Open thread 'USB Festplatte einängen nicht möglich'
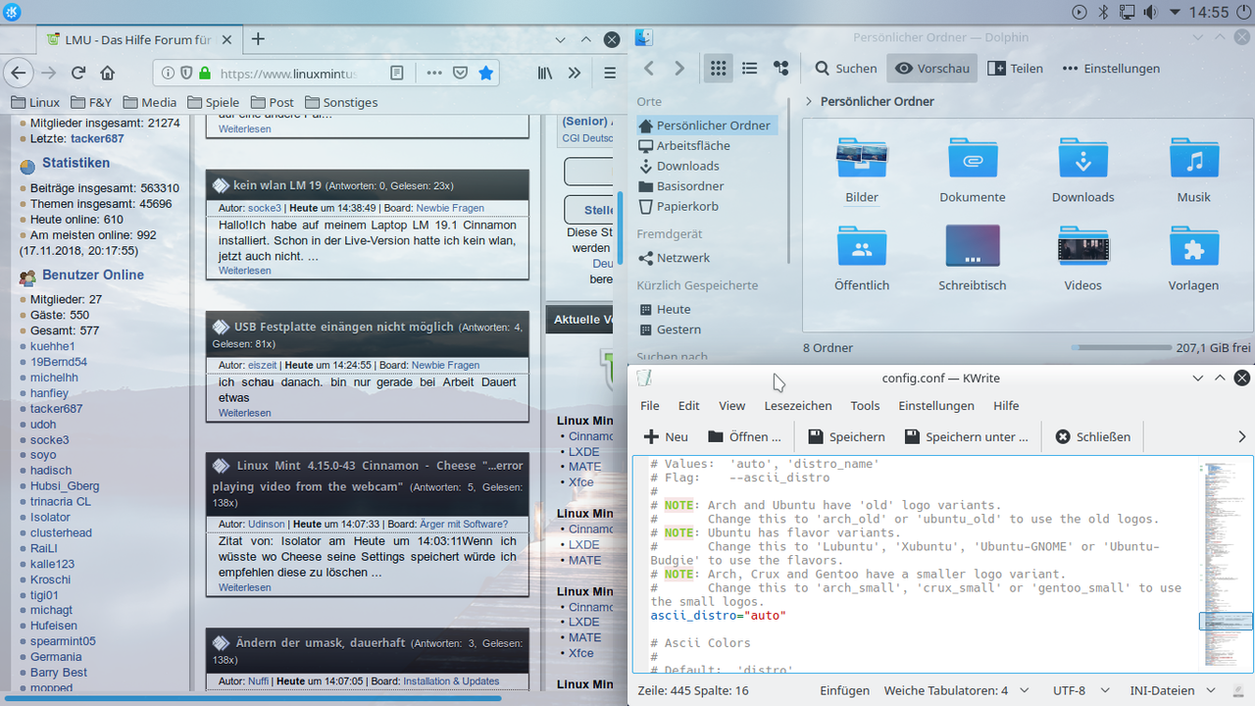1255x706 pixels. click(x=344, y=327)
